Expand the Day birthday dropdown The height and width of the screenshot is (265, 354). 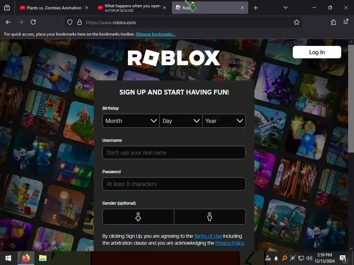coord(181,121)
